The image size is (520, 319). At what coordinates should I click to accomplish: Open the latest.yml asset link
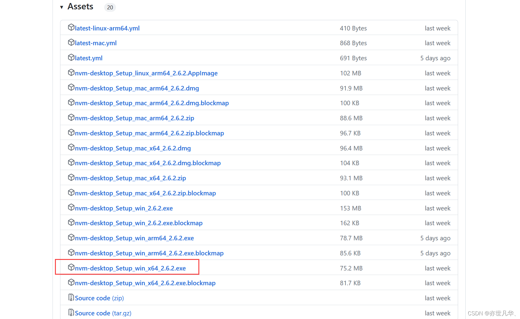click(x=89, y=58)
